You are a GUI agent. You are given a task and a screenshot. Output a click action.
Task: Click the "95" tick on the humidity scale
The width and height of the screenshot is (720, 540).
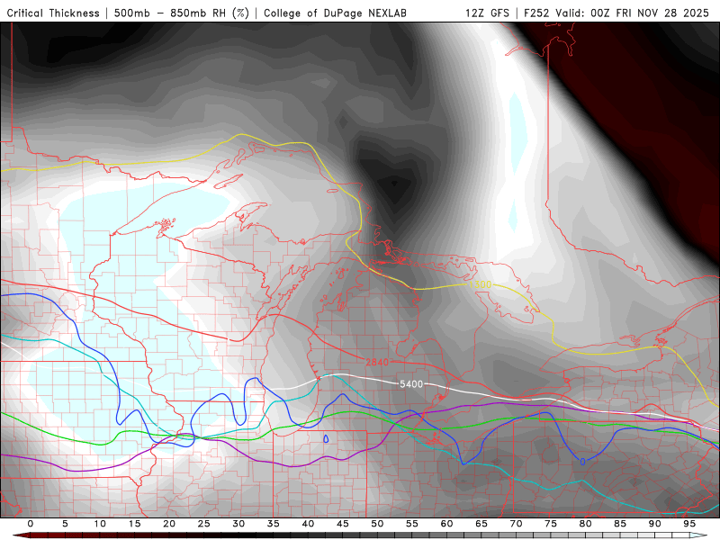pyautogui.click(x=689, y=524)
